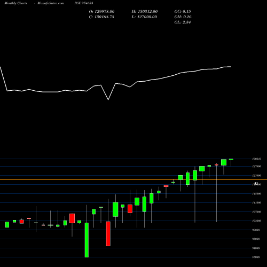
Task: Click the open value "O: 129978.00"
Action: point(101,12)
